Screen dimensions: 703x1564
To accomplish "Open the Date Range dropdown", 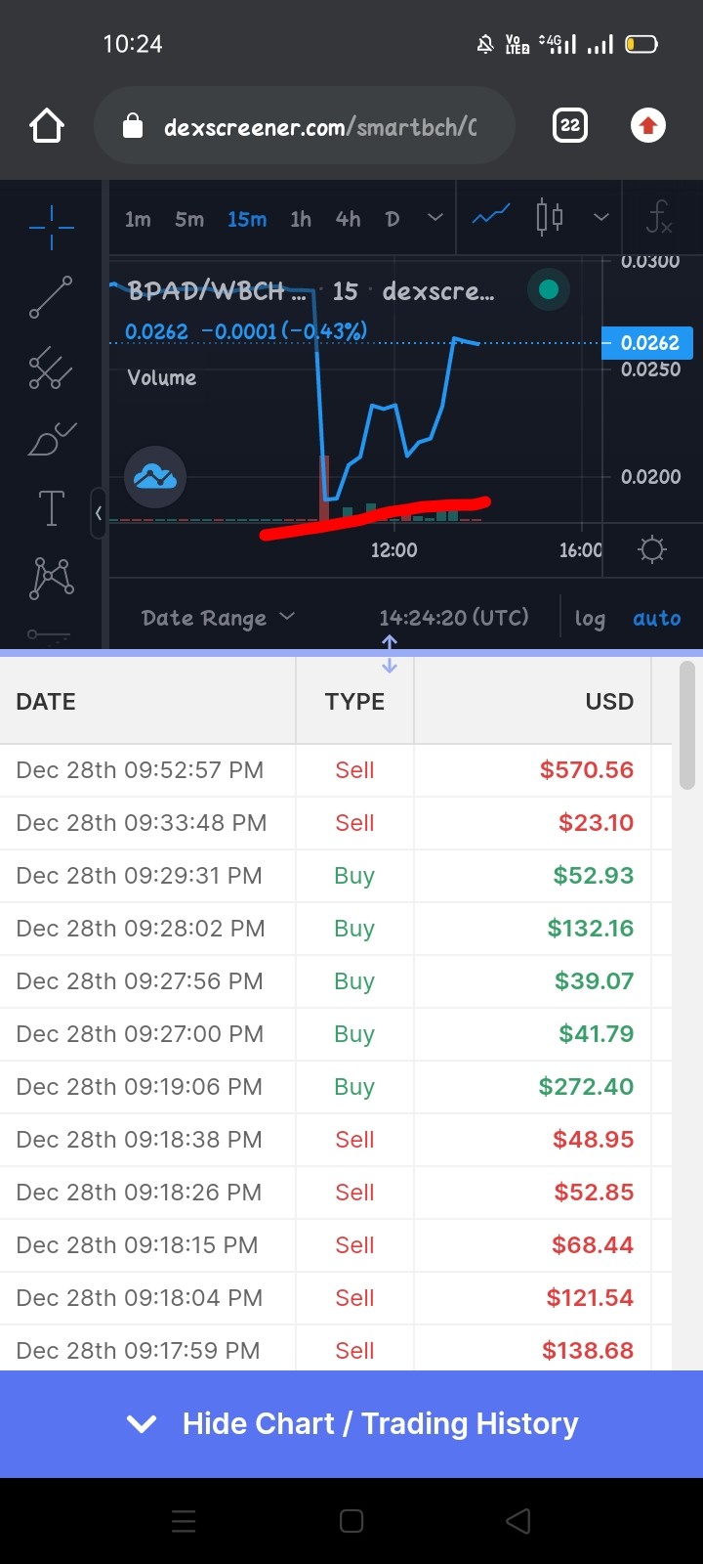I will pos(218,618).
